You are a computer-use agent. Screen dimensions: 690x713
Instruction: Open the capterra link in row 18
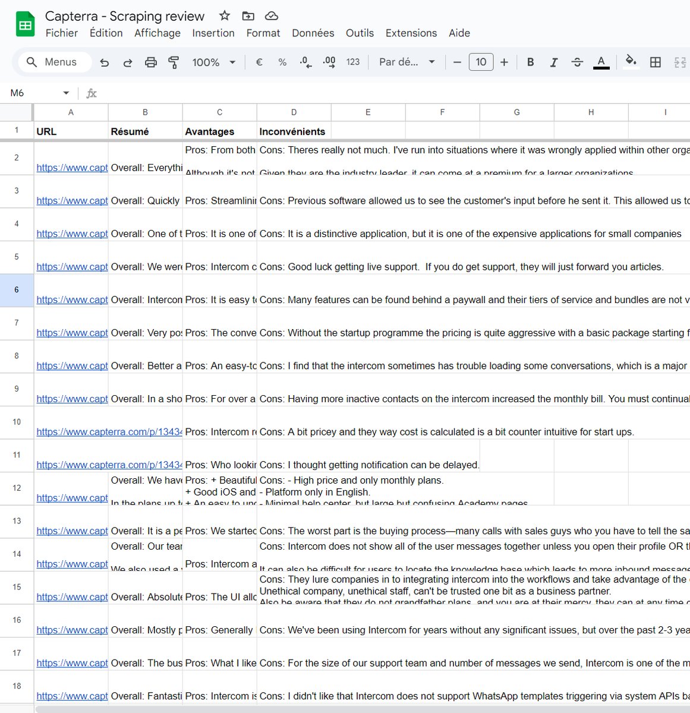(72, 696)
